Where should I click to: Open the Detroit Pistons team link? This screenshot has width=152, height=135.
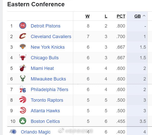pyautogui.click(x=46, y=26)
